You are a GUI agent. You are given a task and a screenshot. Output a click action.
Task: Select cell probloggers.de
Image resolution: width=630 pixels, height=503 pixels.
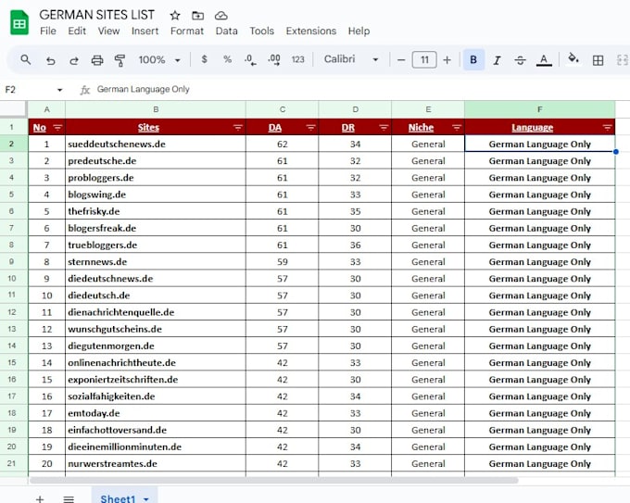(156, 178)
